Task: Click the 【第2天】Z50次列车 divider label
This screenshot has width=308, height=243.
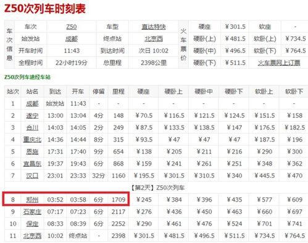Action: pyautogui.click(x=158, y=188)
